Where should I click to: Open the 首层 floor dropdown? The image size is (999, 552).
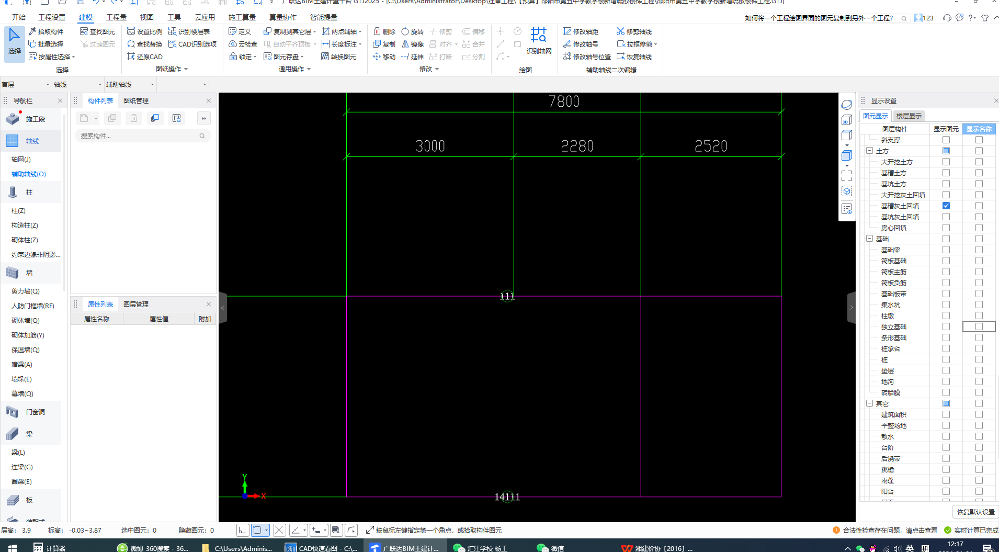coord(26,84)
